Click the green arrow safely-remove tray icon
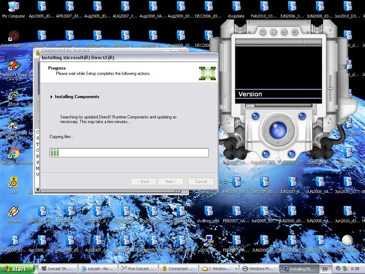This screenshot has height=274, width=365. pyautogui.click(x=345, y=268)
